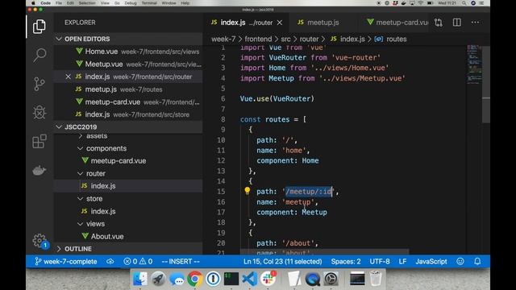The width and height of the screenshot is (516, 290).
Task: Close index.js router in Open Editors
Action: pyautogui.click(x=68, y=77)
